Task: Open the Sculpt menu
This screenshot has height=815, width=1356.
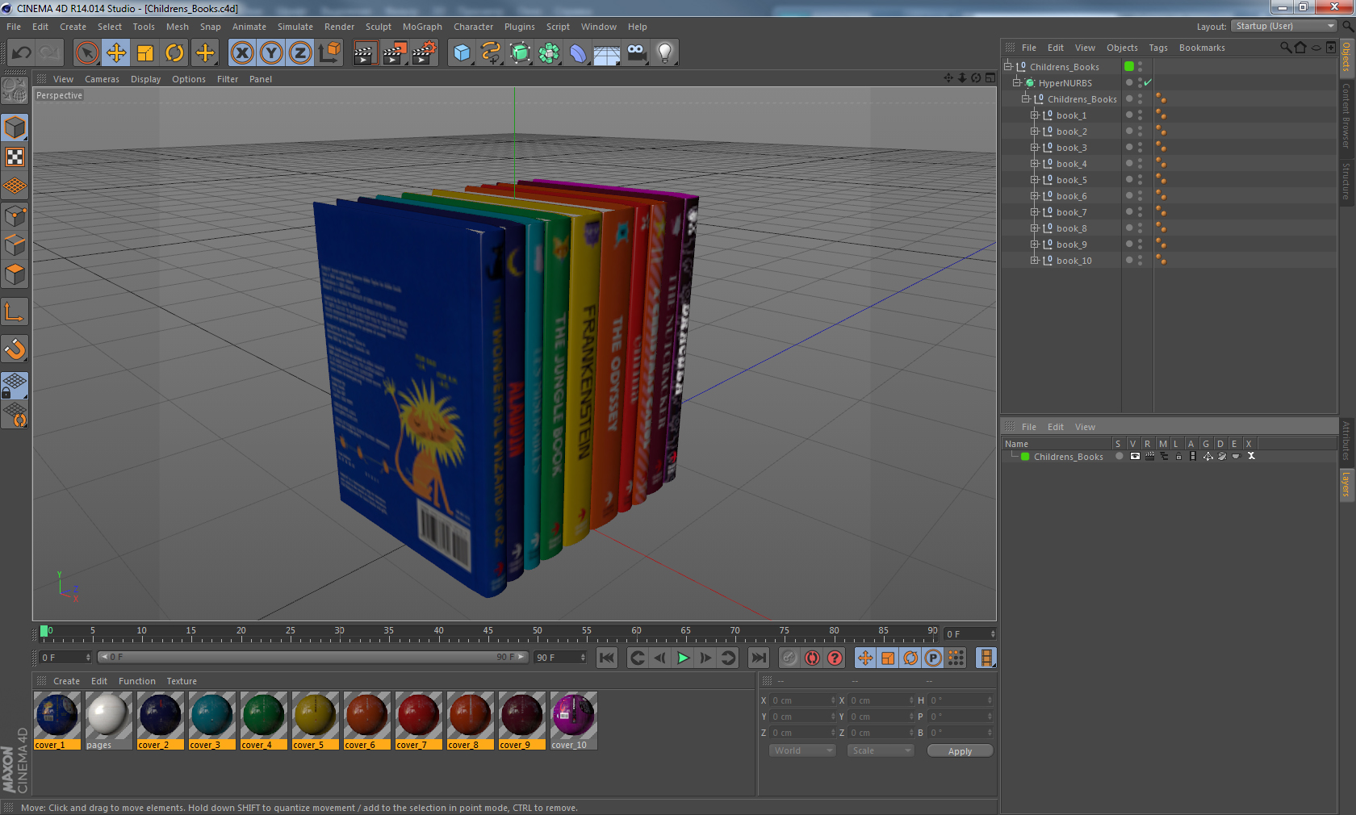Action: point(378,27)
